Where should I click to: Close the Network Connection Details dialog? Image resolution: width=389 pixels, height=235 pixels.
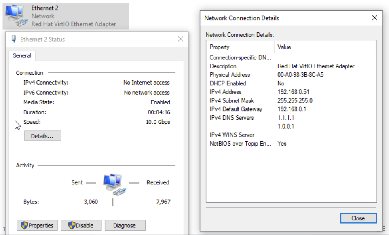pos(358,218)
